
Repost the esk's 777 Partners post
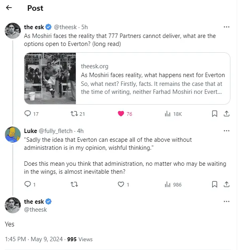click(74, 114)
